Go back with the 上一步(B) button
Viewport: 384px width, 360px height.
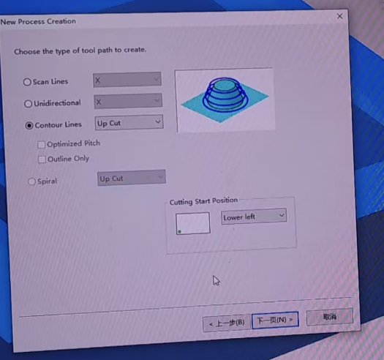click(227, 323)
